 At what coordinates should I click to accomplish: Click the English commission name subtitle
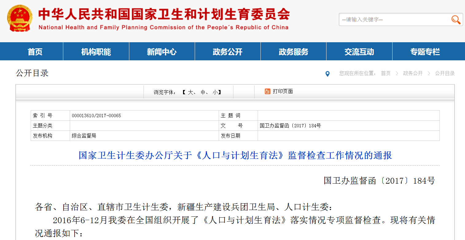tap(163, 27)
